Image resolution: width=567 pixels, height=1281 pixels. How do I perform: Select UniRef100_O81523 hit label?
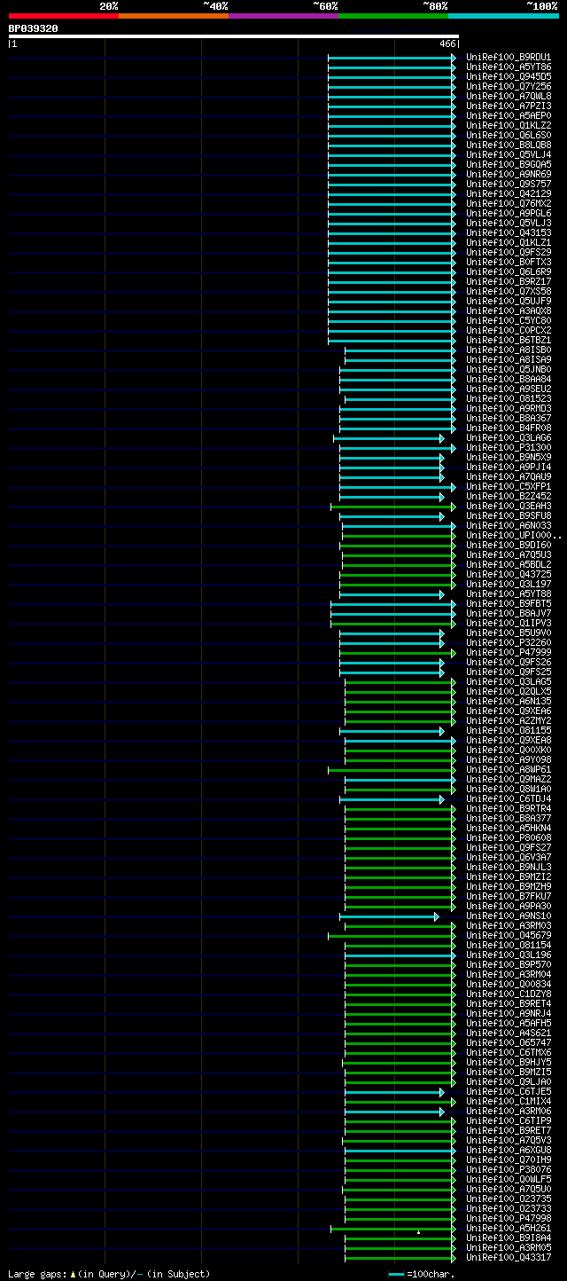coord(509,399)
